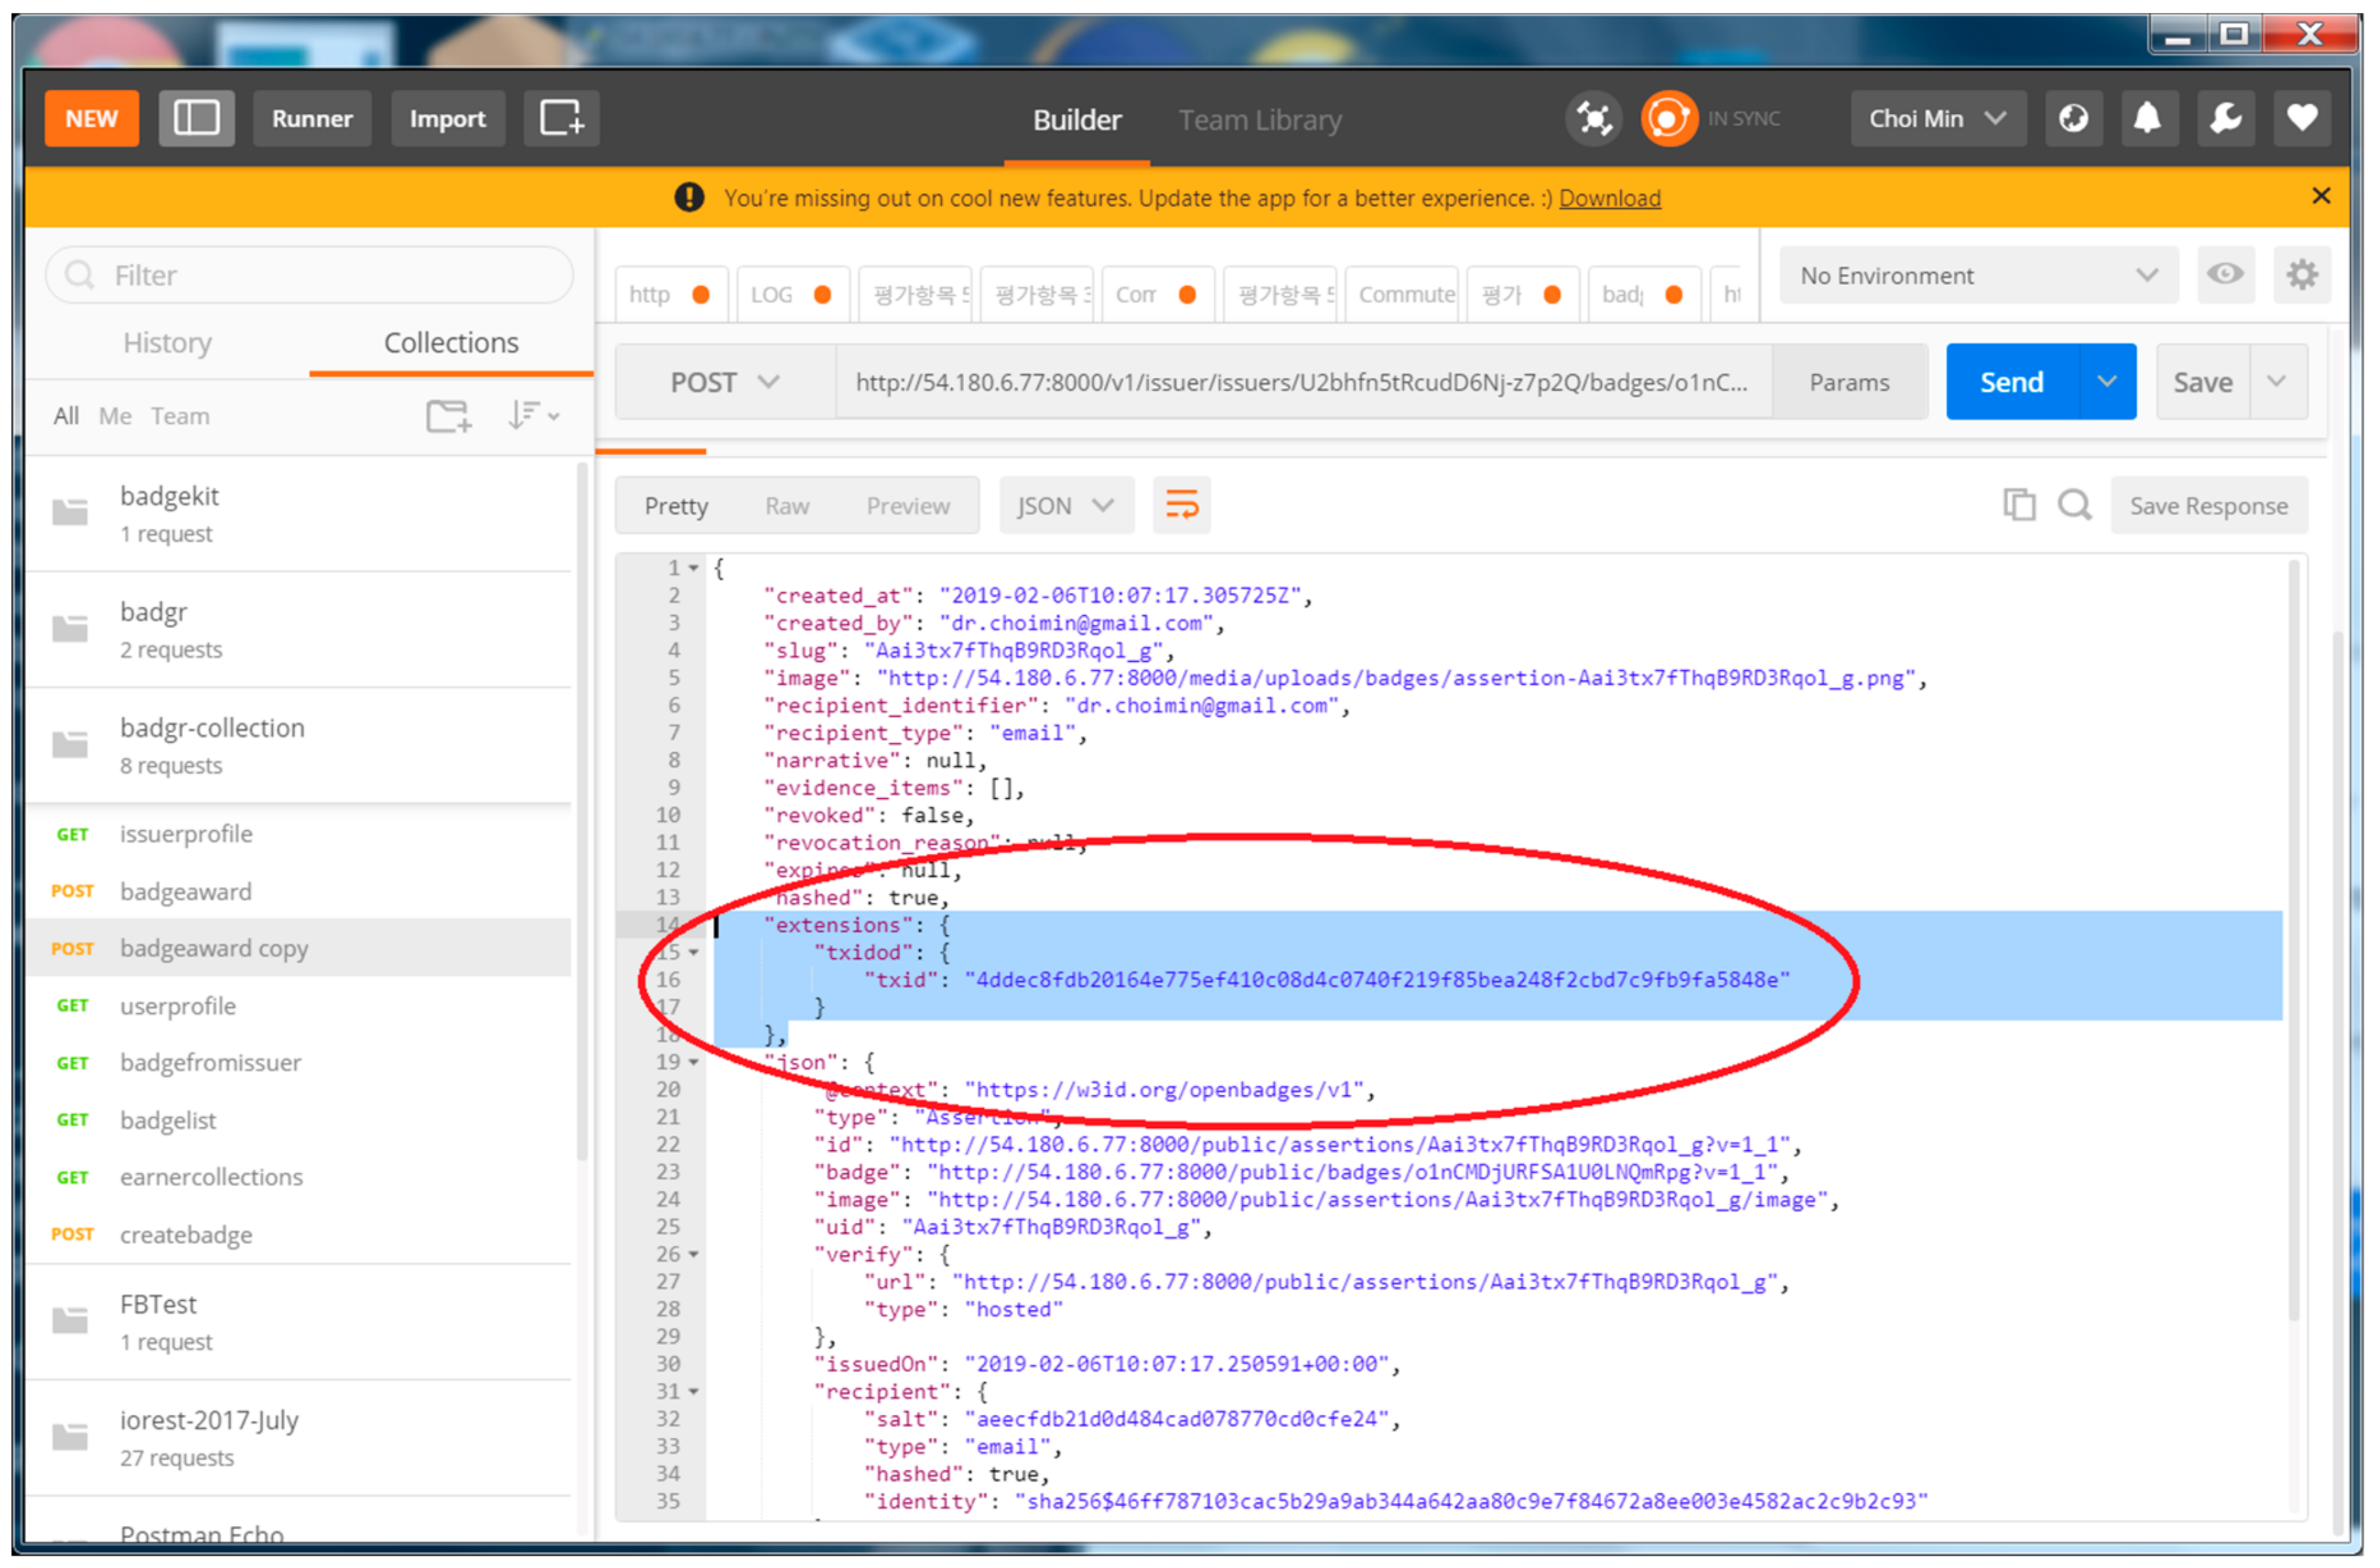Open the No Environment dropdown
The image size is (2380, 1568).
pos(1978,275)
